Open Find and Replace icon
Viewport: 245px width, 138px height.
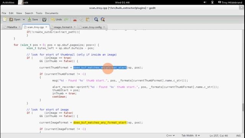coord(103,20)
